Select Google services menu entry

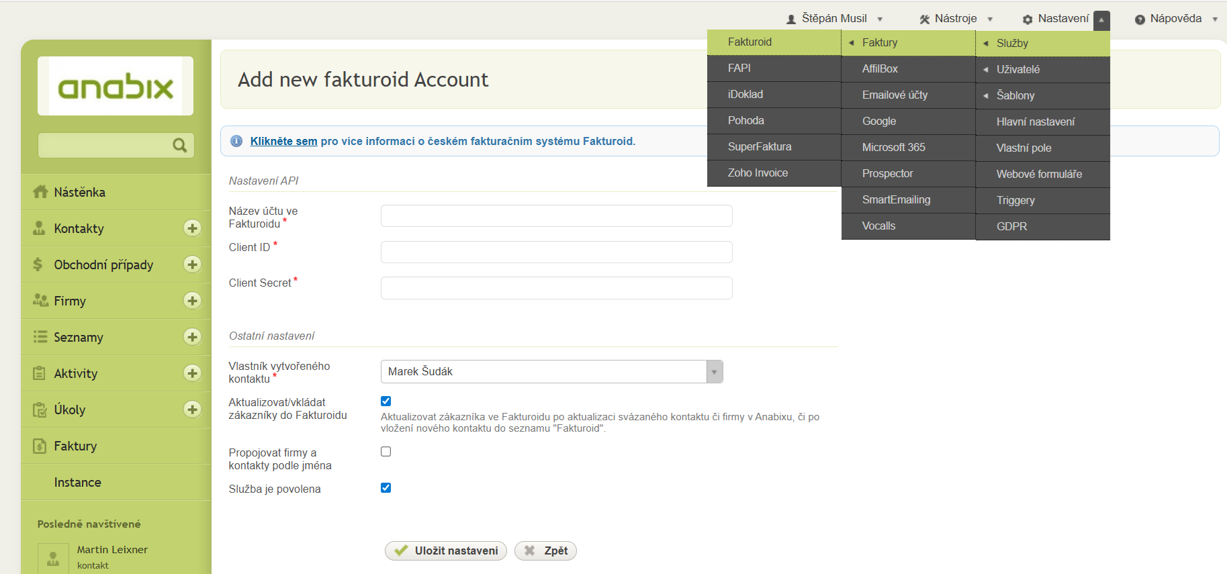tap(909, 121)
